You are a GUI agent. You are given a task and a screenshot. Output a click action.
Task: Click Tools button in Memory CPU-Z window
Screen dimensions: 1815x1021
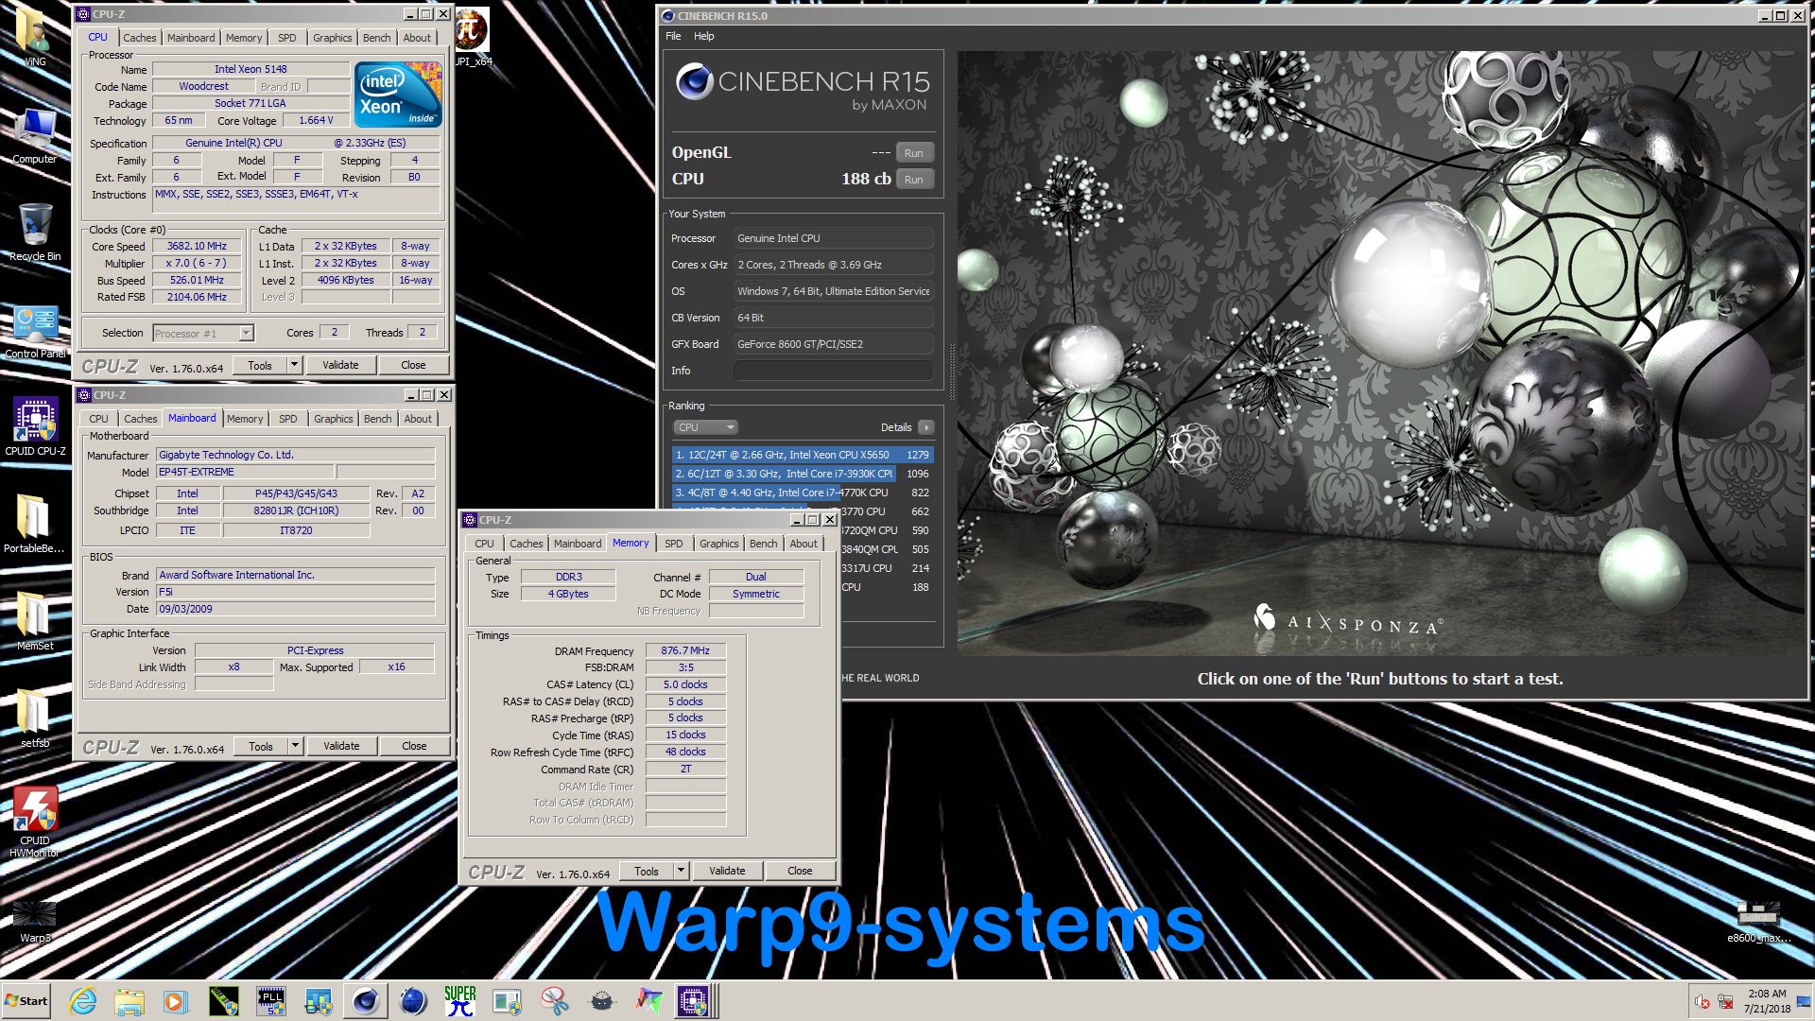(x=647, y=871)
